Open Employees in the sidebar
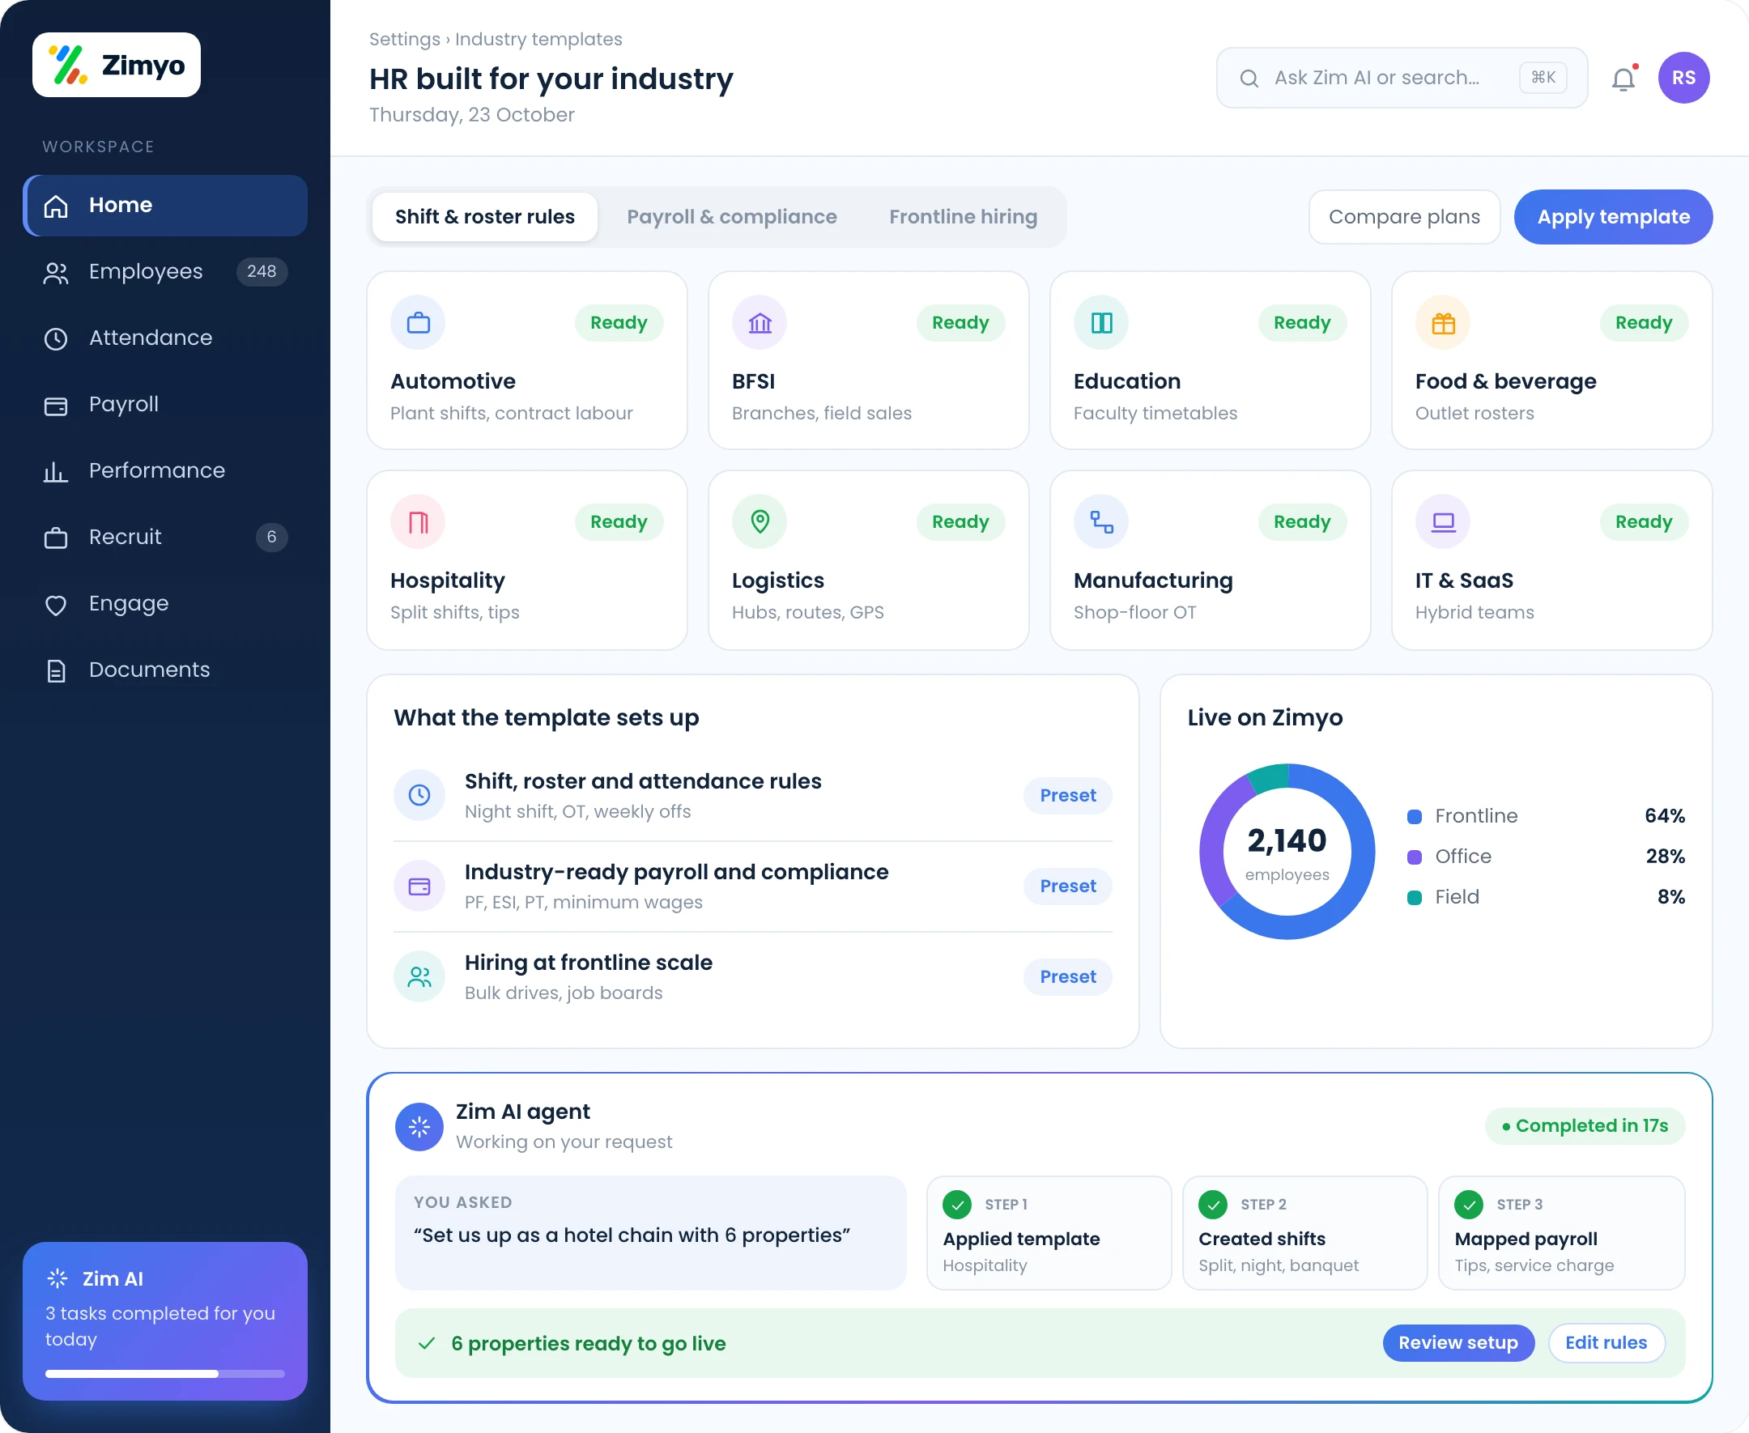This screenshot has width=1749, height=1433. 165,271
